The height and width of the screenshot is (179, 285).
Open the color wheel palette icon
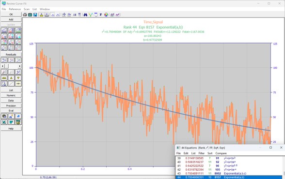pos(106,15)
